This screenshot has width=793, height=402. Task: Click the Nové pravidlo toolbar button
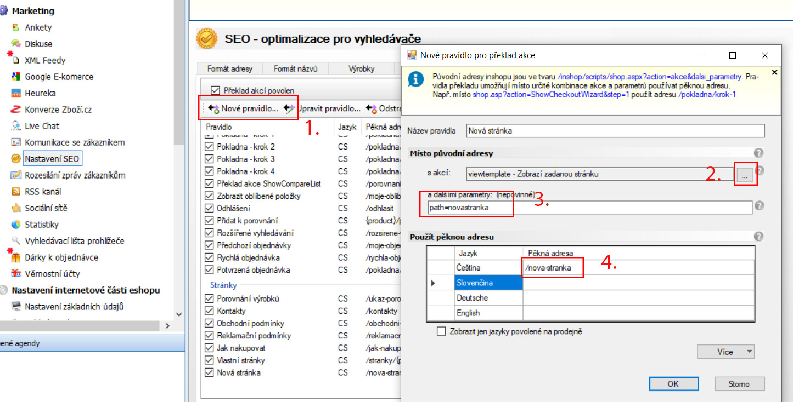(x=244, y=108)
